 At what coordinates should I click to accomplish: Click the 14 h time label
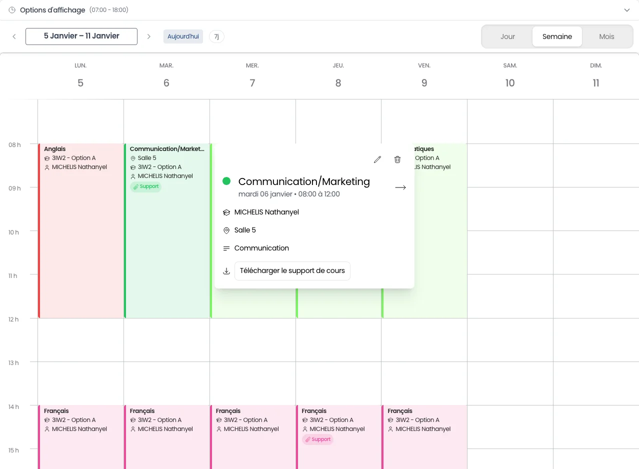pos(13,407)
